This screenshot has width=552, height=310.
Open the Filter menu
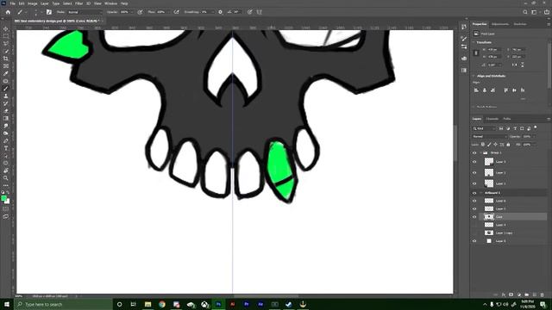[x=78, y=3]
